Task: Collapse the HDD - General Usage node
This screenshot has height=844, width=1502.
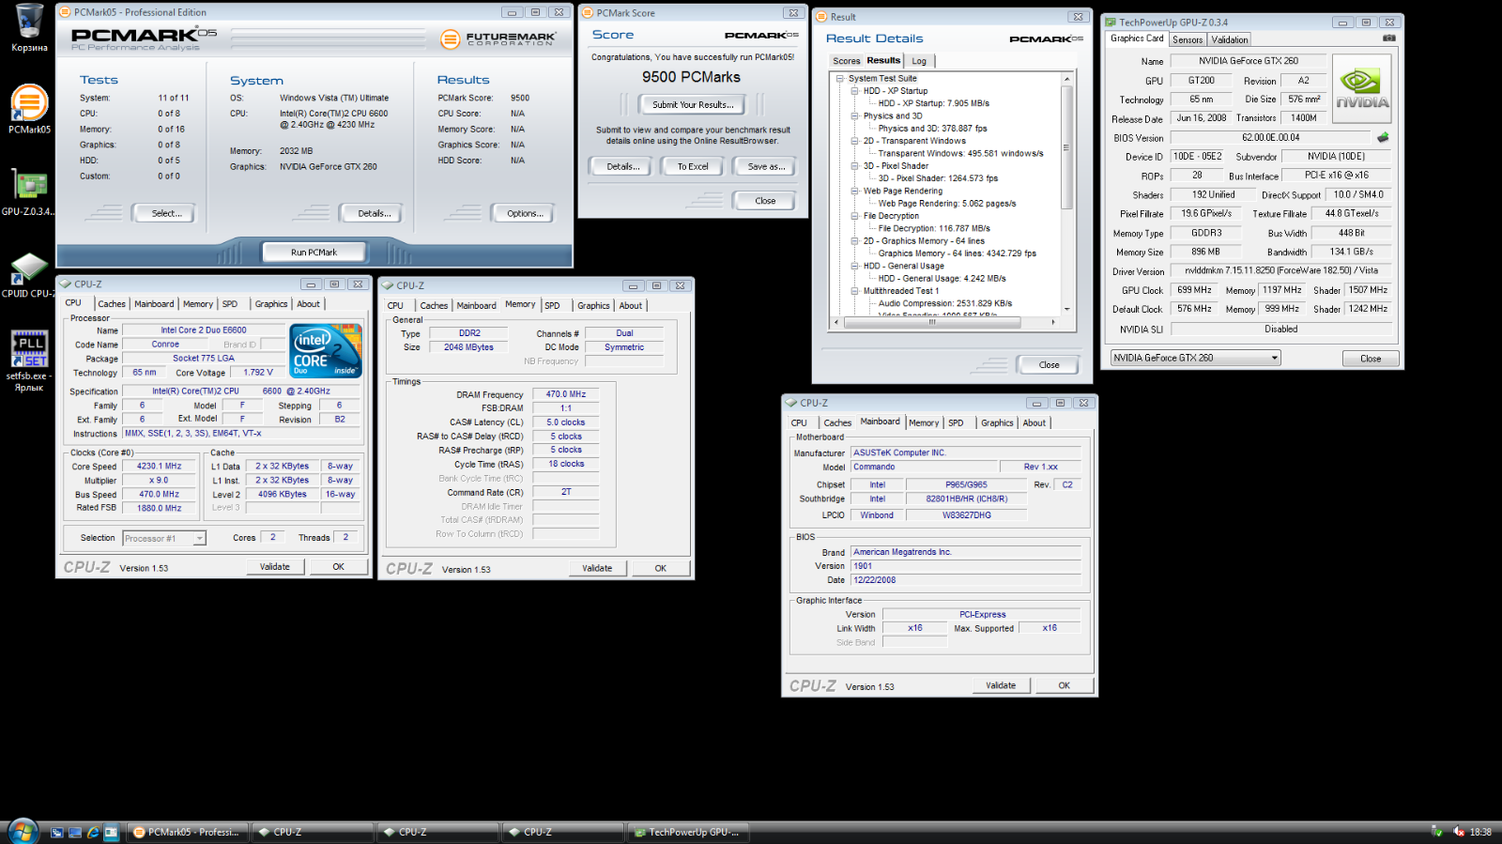Action: coord(855,266)
